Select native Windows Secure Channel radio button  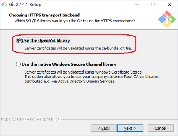pos(18,64)
